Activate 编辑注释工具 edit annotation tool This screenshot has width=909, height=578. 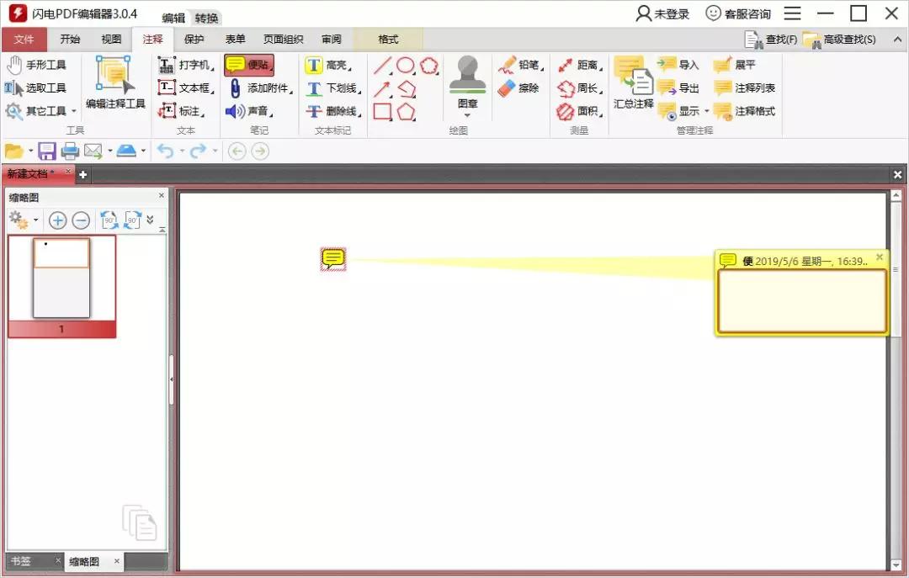(115, 83)
